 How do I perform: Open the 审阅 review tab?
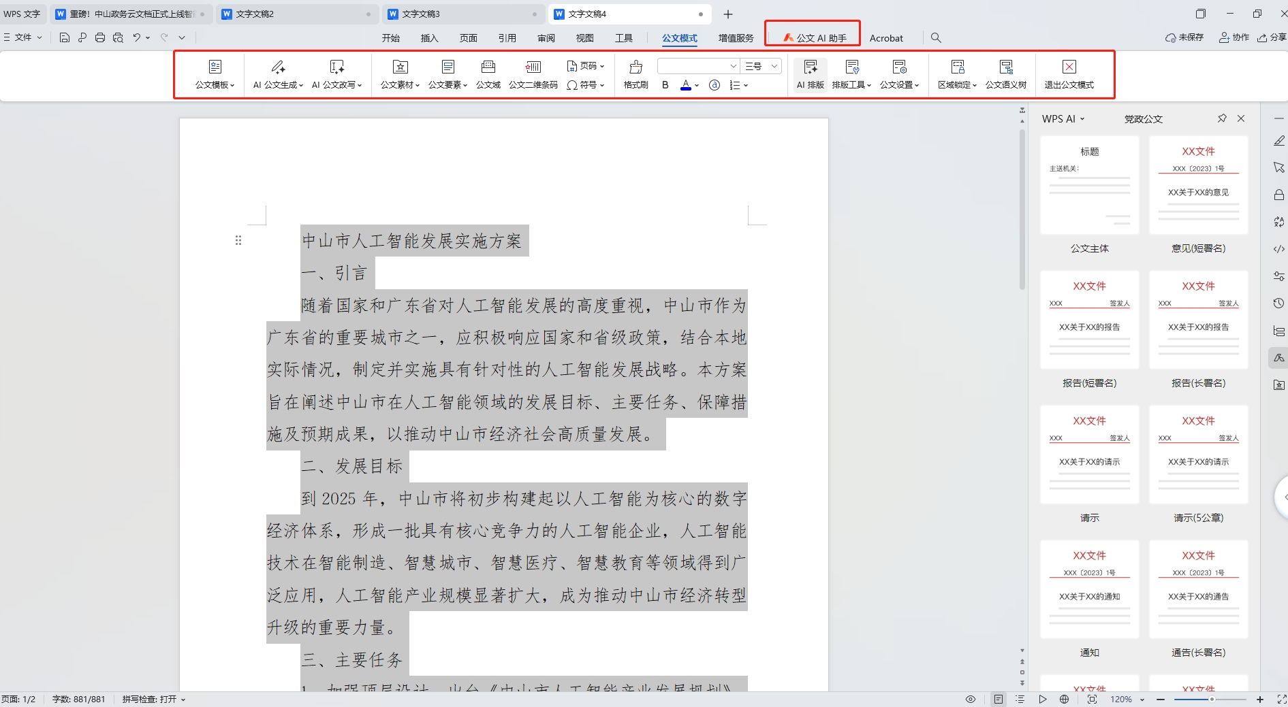546,38
